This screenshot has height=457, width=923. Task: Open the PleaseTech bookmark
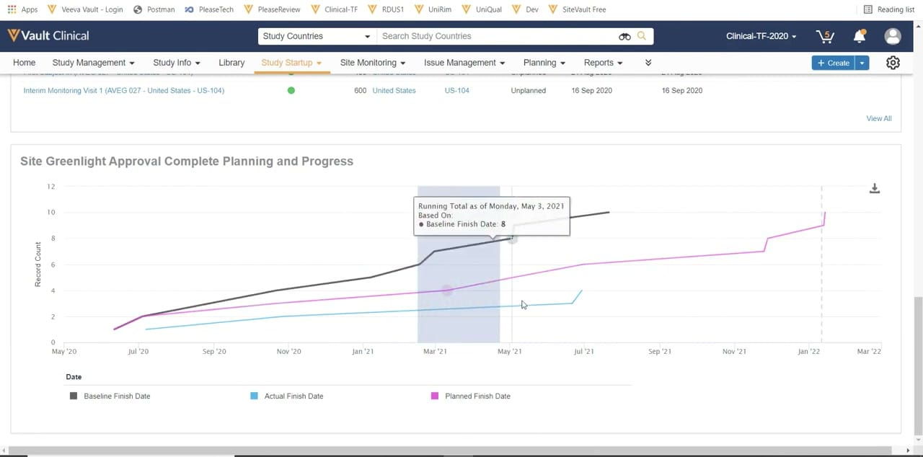(208, 9)
